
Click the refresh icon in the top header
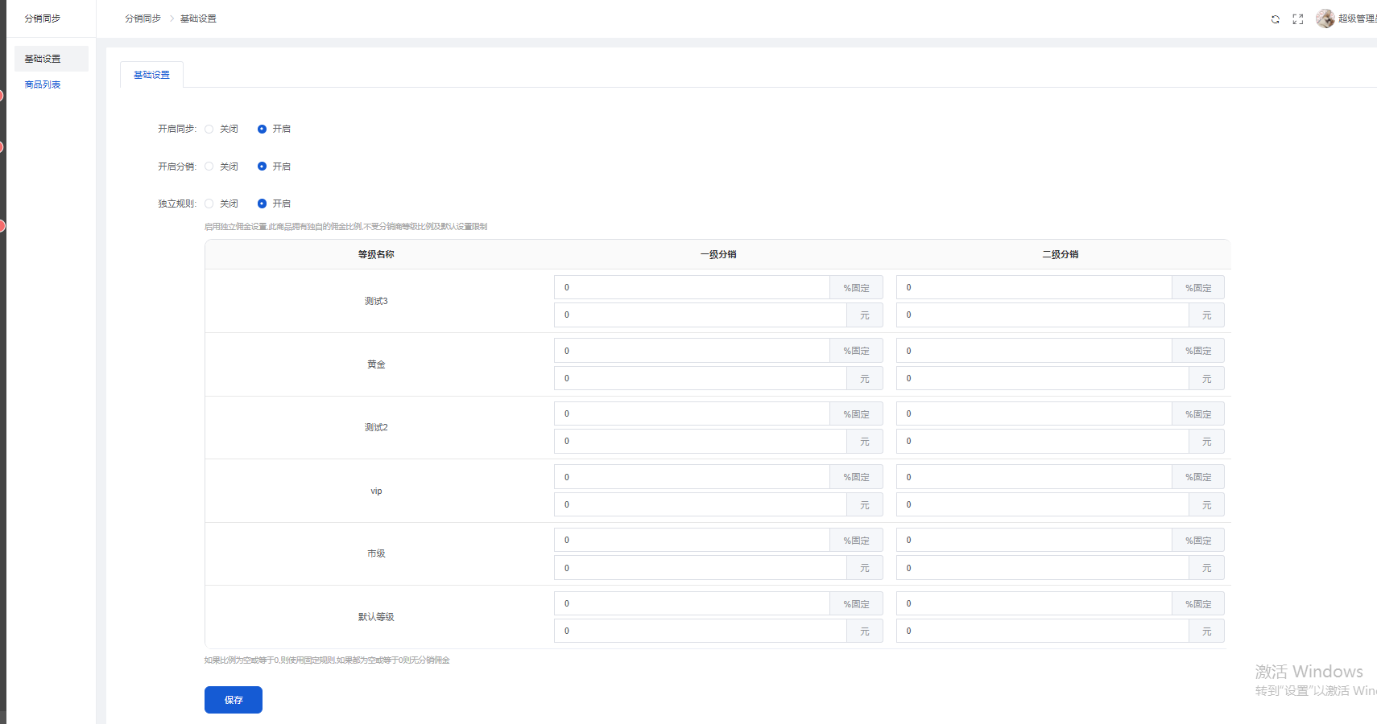point(1276,19)
